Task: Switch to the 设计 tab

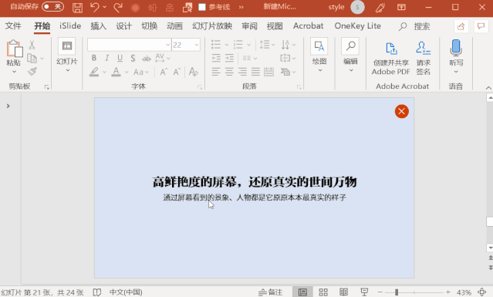Action: tap(124, 25)
